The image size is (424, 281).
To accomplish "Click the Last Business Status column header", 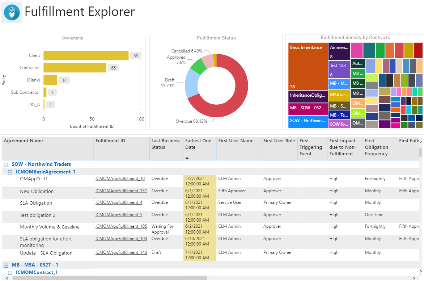I will click(166, 144).
